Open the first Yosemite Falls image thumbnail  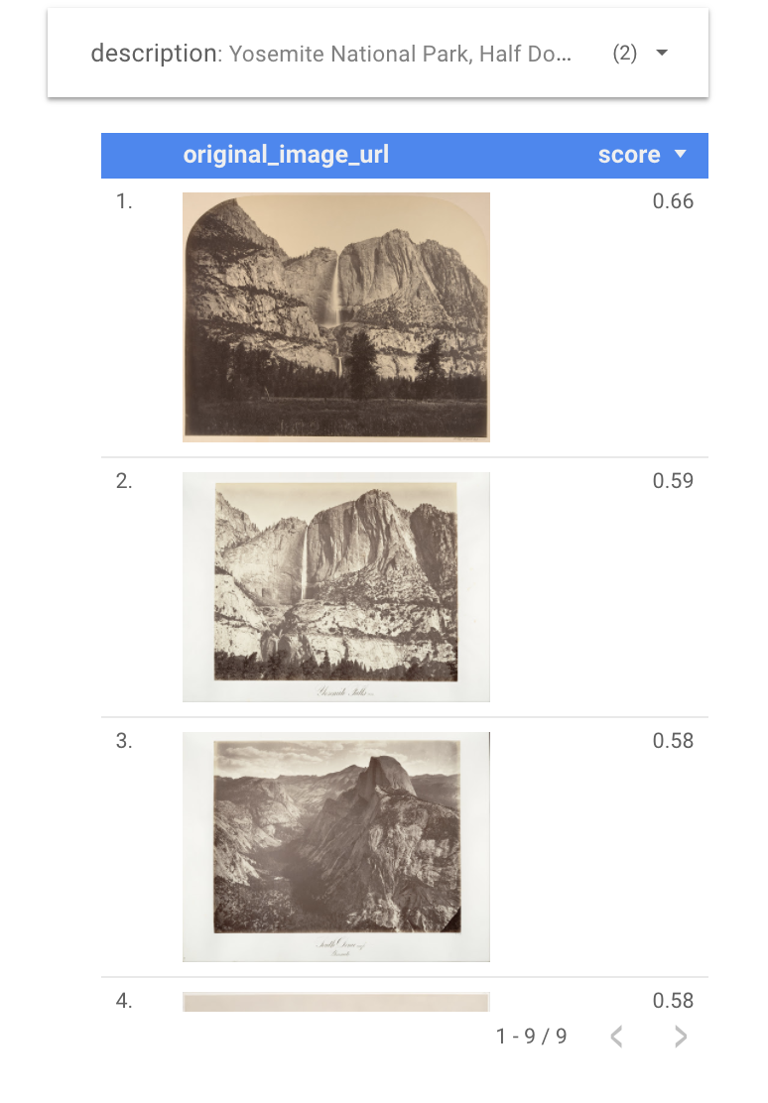point(335,317)
